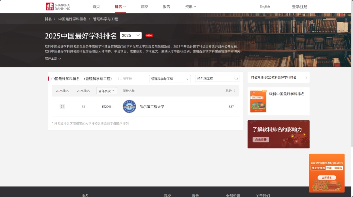Go to 首页 home page

click(x=96, y=7)
